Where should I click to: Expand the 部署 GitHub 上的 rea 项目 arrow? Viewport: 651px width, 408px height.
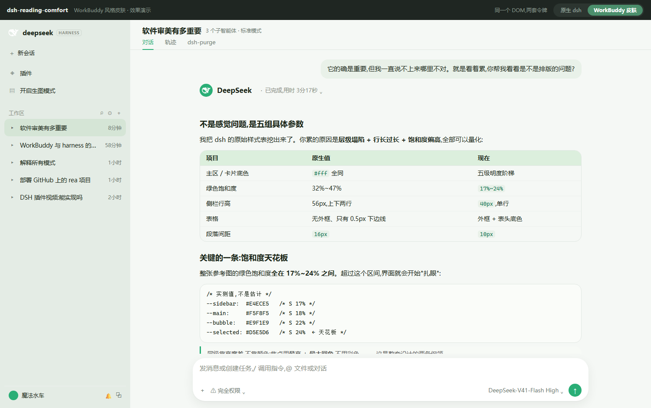12,180
